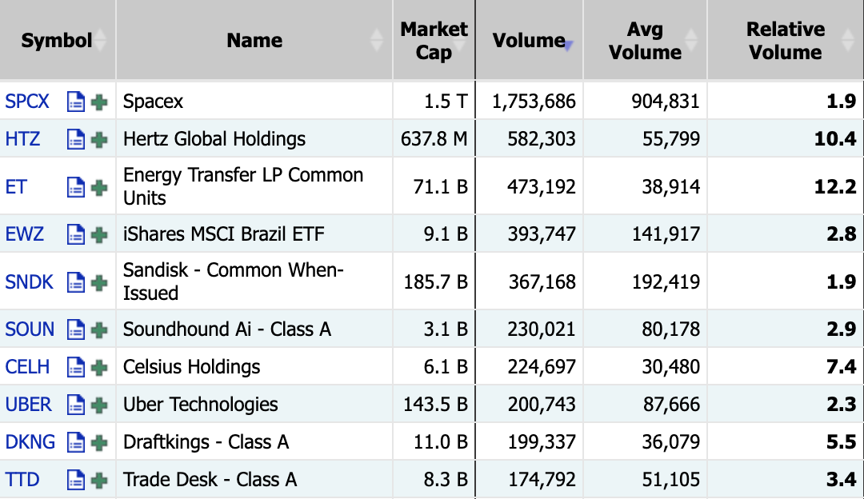Screen dimensions: 864x499
Task: Open the document icon for ET
Action: coord(75,187)
